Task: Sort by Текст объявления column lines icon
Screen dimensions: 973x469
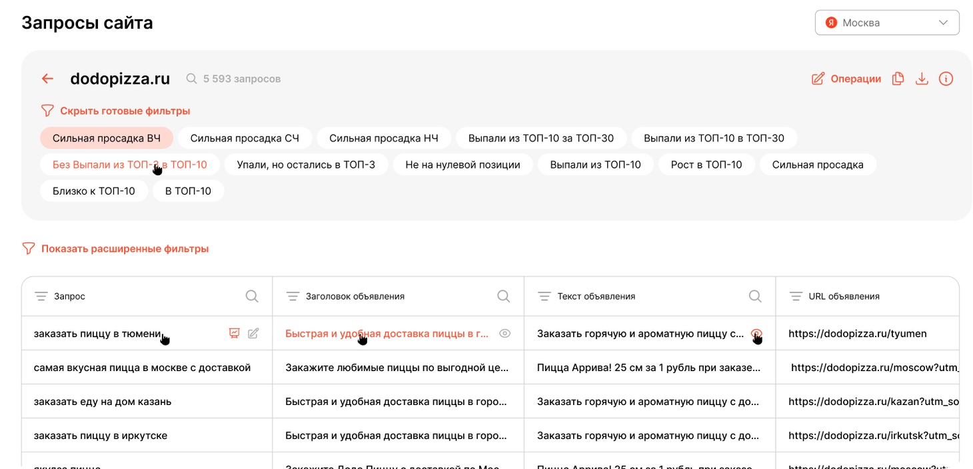Action: point(544,296)
